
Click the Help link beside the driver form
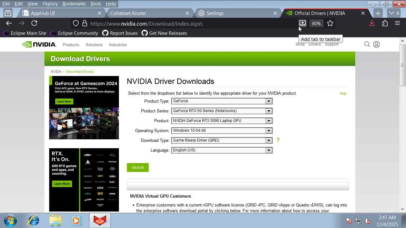pyautogui.click(x=343, y=93)
